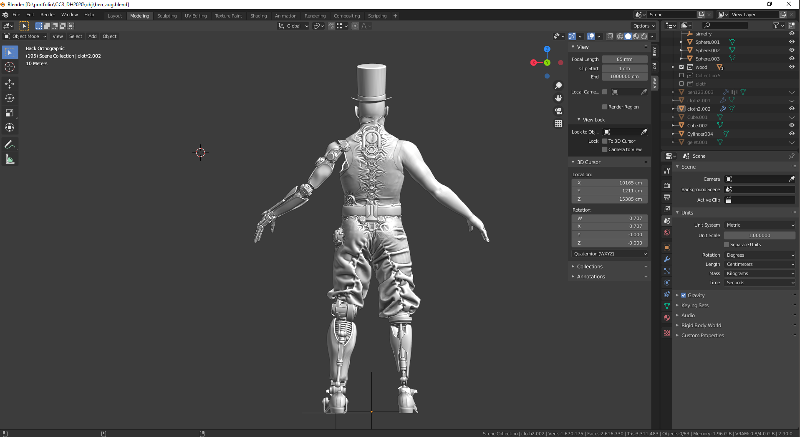
Task: Hide Sphere.001 with its eye icon
Action: pyautogui.click(x=791, y=42)
